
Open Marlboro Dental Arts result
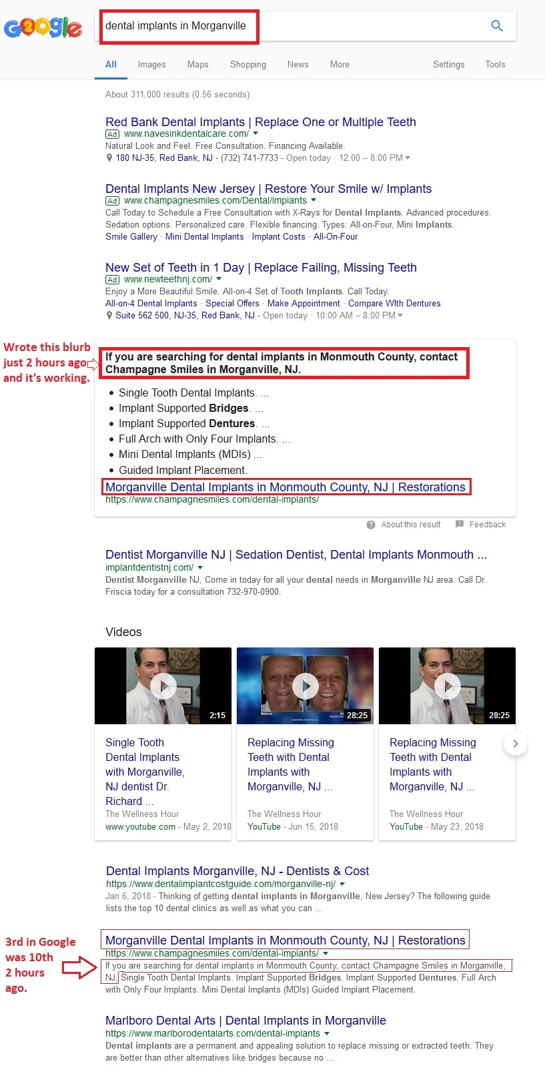[245, 1021]
